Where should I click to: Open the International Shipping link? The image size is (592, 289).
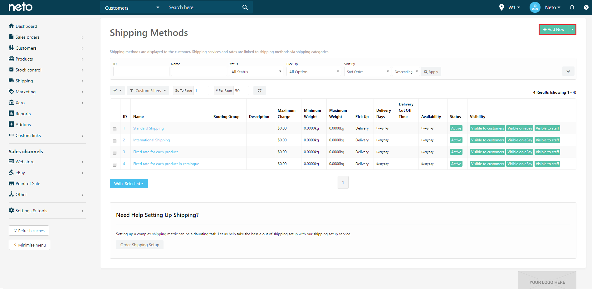[151, 140]
